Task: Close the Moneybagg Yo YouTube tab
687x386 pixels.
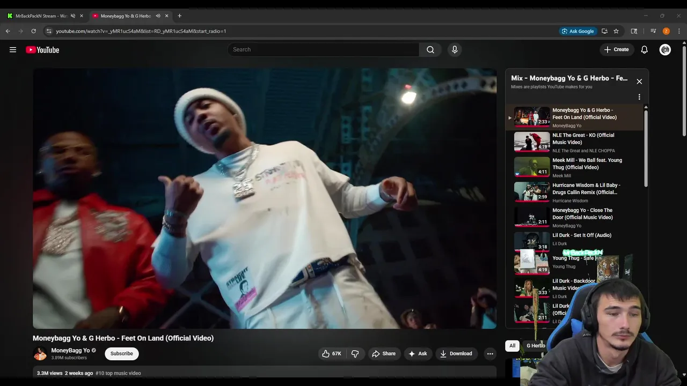Action: [167, 16]
